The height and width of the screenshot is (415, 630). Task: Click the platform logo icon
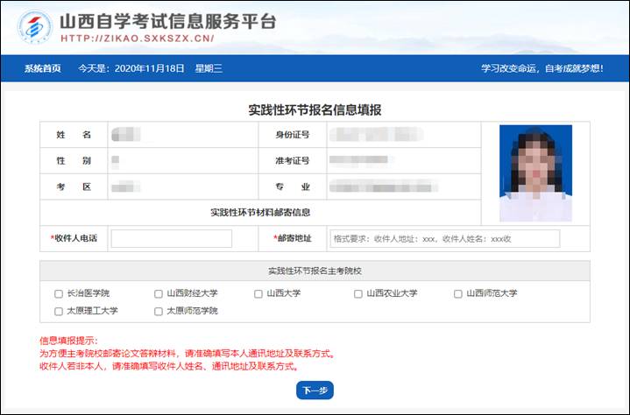(x=34, y=27)
